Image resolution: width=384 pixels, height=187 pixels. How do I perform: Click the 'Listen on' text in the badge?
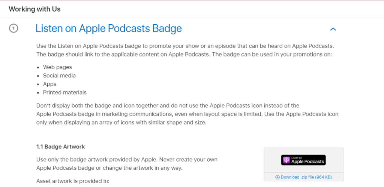296,157
